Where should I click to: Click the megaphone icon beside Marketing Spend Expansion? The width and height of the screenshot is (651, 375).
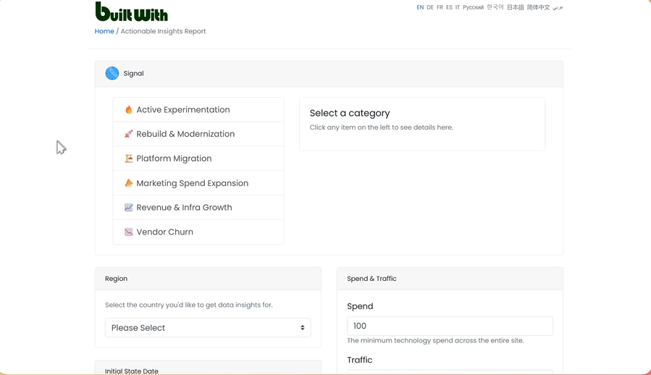pyautogui.click(x=129, y=183)
